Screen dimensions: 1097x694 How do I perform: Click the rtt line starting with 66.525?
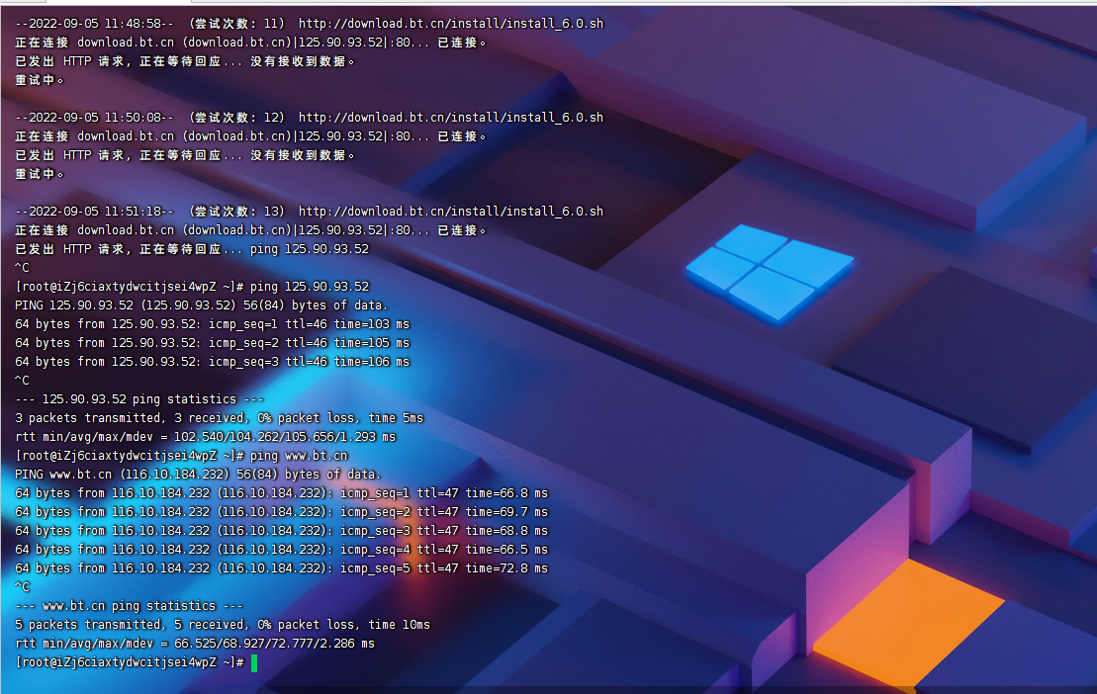click(195, 644)
